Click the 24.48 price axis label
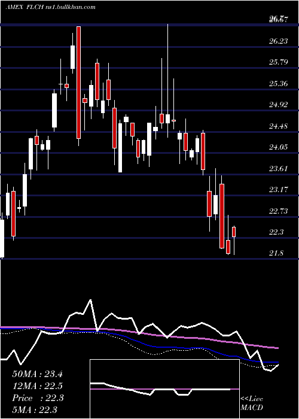Viewport: 299px width, 419px height. (279, 126)
